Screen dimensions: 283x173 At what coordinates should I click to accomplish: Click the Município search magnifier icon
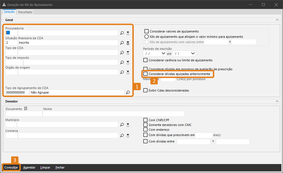point(122,125)
